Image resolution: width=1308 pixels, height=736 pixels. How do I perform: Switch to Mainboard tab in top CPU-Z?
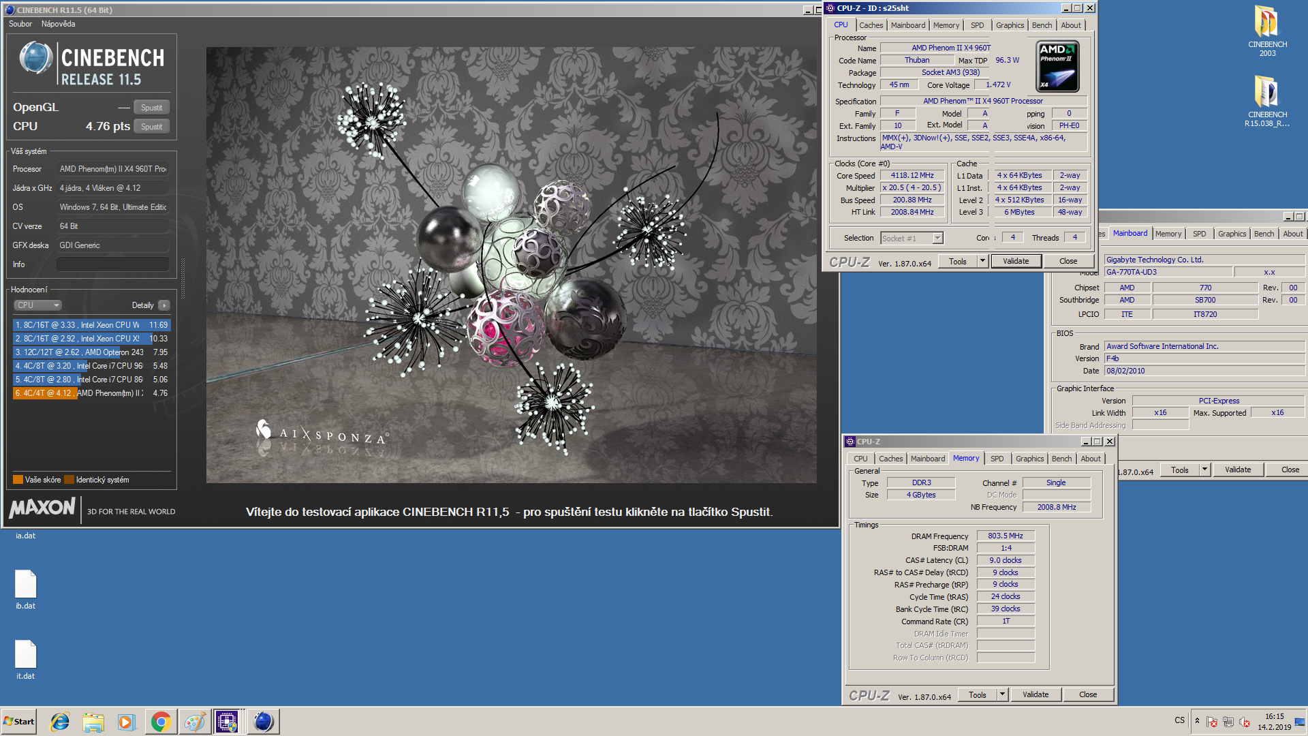[907, 25]
